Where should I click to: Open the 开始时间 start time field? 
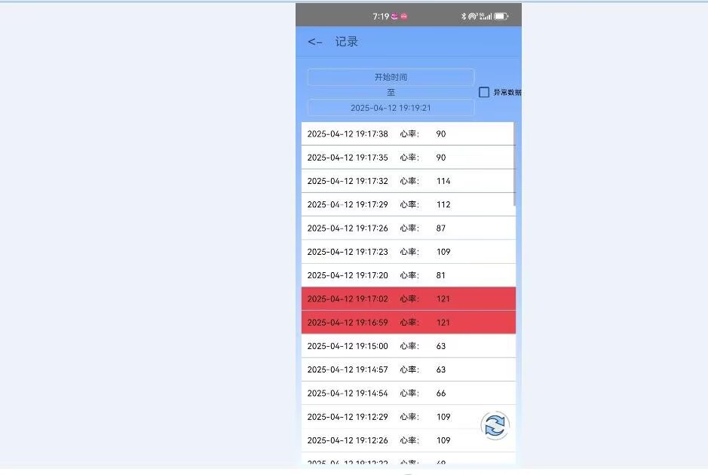391,77
